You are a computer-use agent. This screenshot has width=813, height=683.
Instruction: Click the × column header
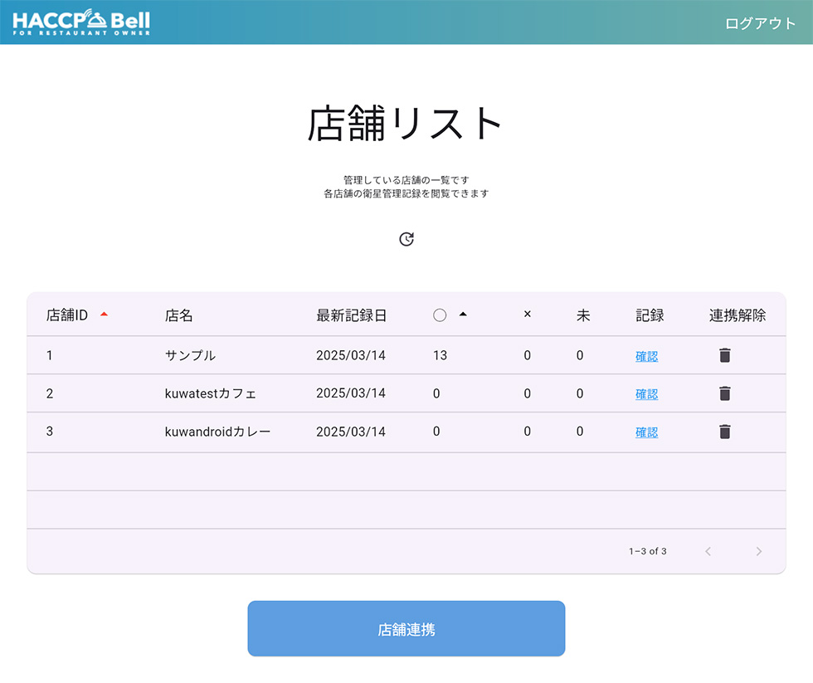tap(527, 315)
